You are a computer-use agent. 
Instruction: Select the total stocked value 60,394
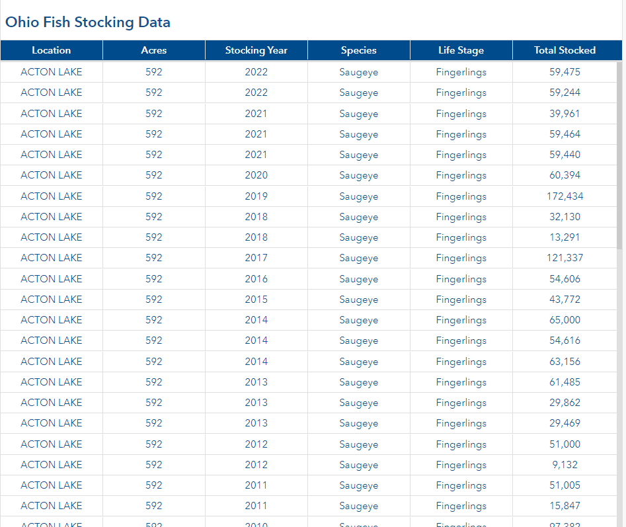point(565,175)
